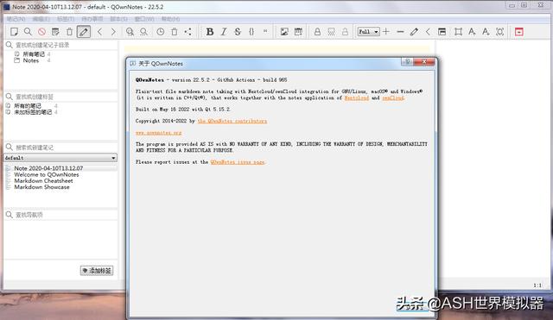The width and height of the screenshot is (553, 320).
Task: Insert an image via the toolbar icon
Action: (x=284, y=32)
